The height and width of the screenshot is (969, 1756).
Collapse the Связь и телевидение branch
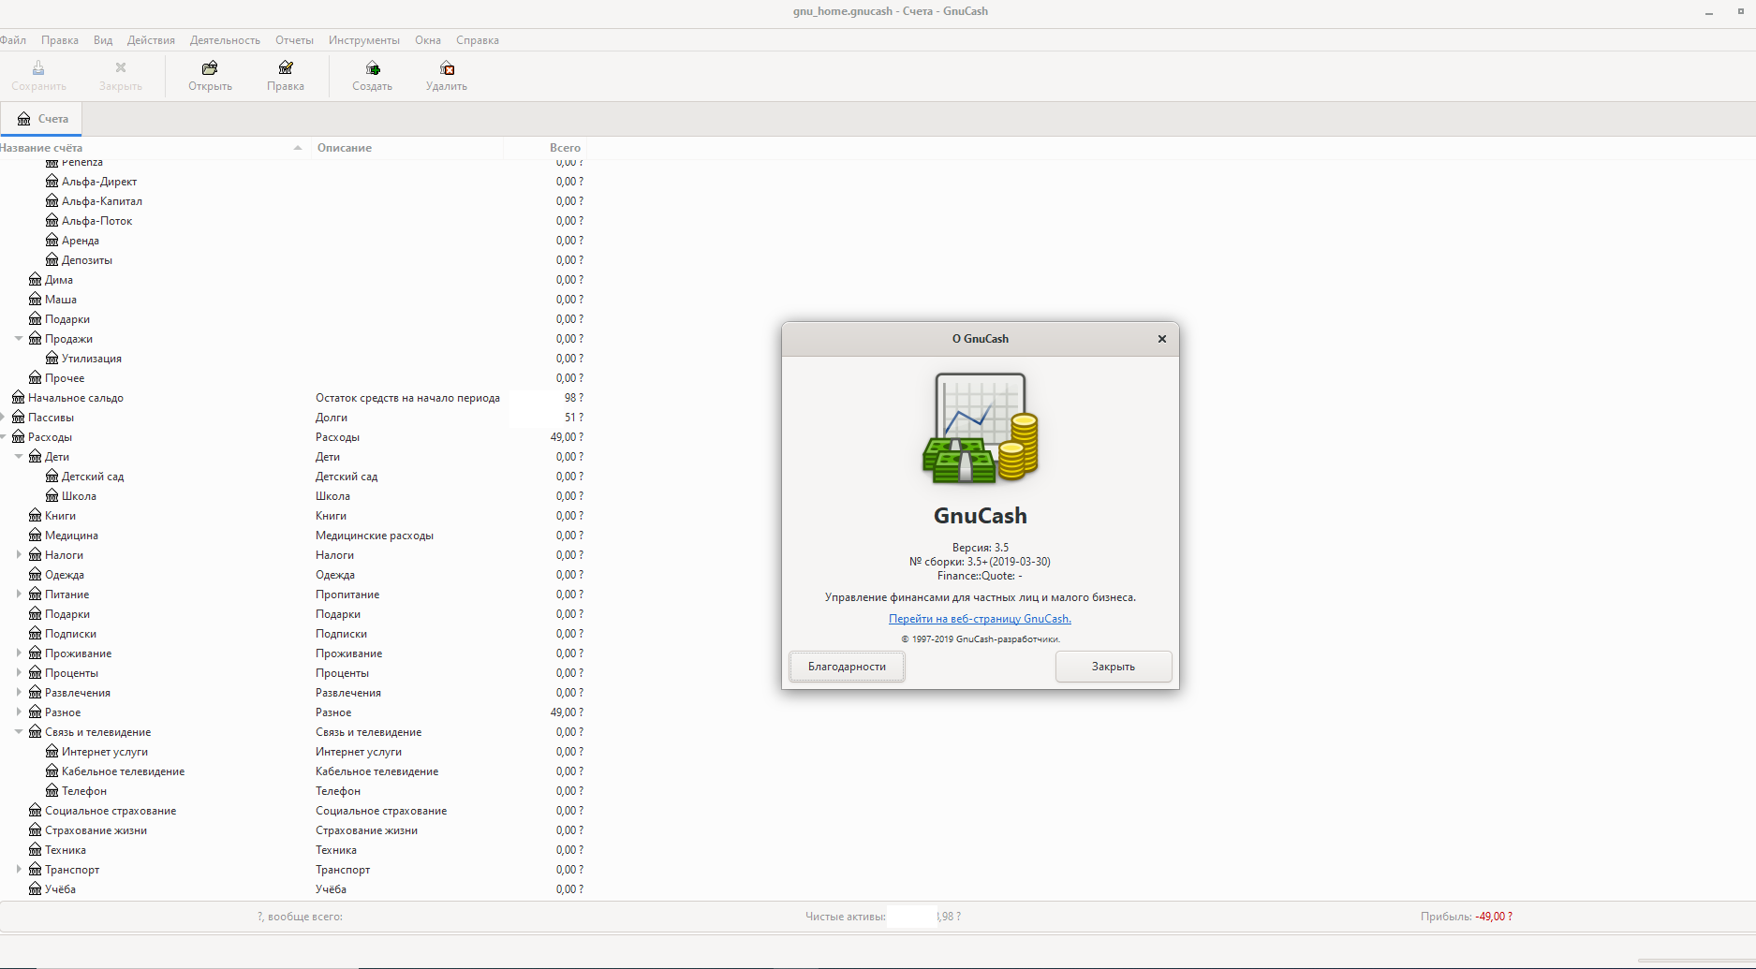19,732
